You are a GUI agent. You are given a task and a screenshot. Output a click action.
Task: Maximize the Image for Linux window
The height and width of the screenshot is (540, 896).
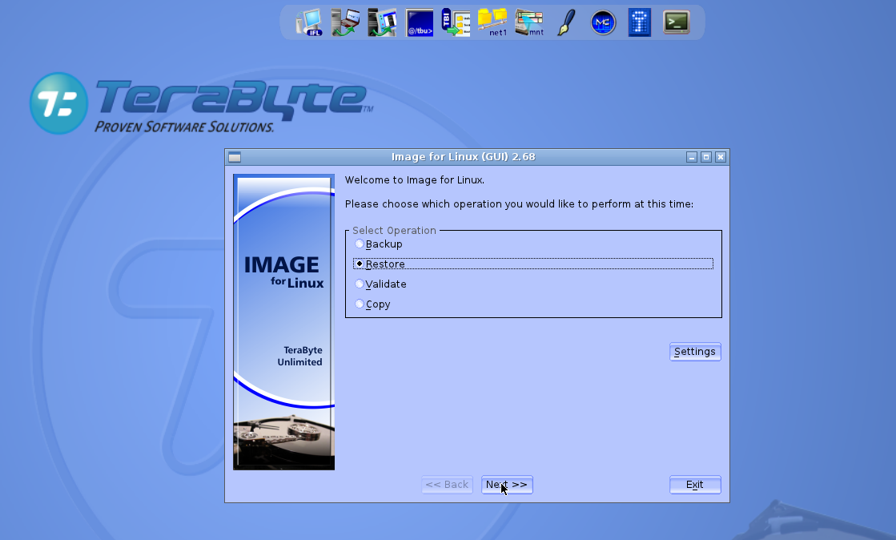click(706, 157)
